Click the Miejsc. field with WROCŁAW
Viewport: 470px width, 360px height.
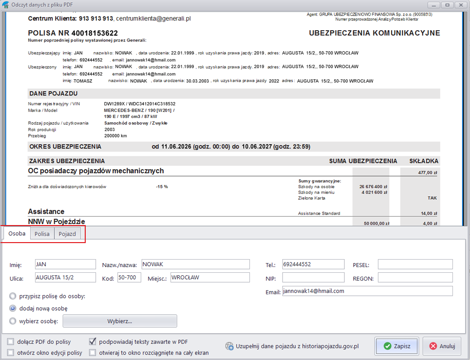click(x=210, y=278)
